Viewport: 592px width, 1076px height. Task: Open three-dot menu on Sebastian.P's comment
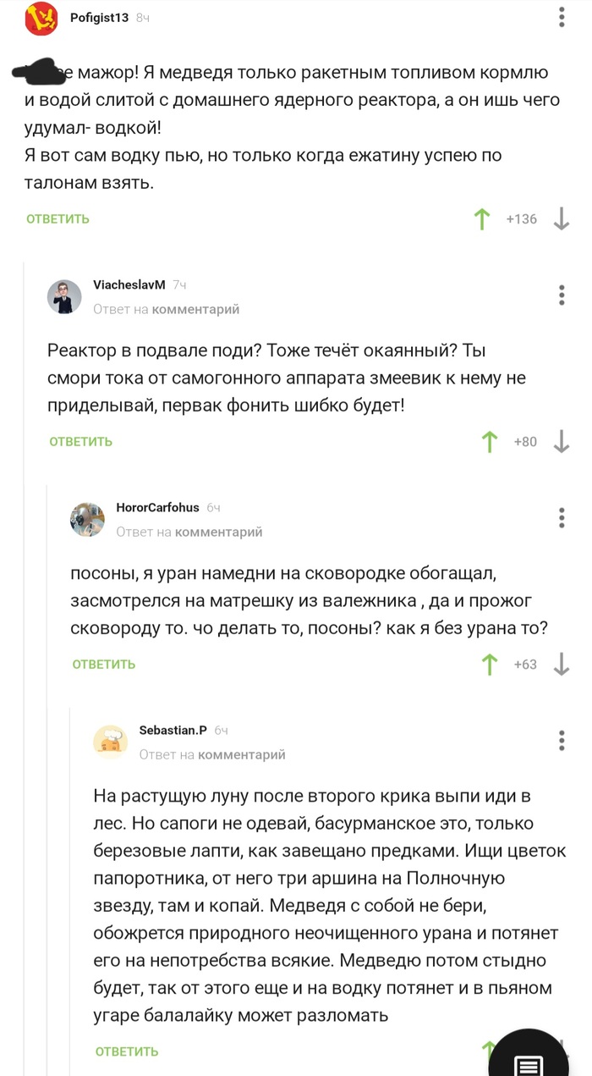click(x=562, y=740)
